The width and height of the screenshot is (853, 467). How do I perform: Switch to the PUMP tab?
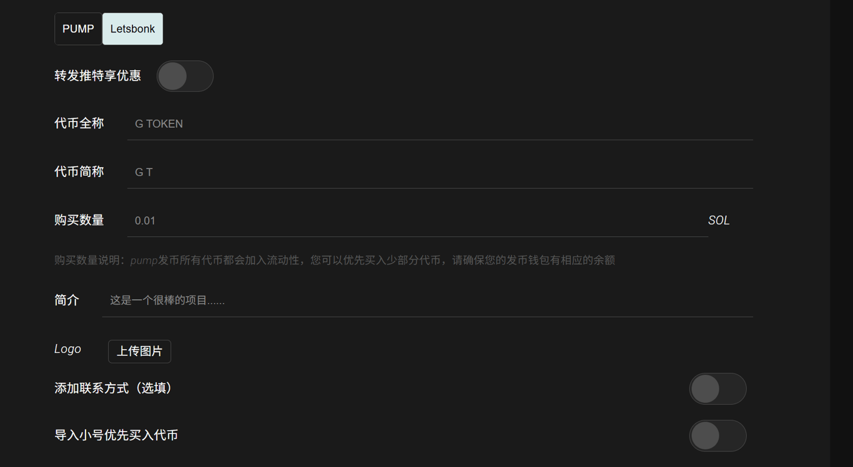pos(78,29)
